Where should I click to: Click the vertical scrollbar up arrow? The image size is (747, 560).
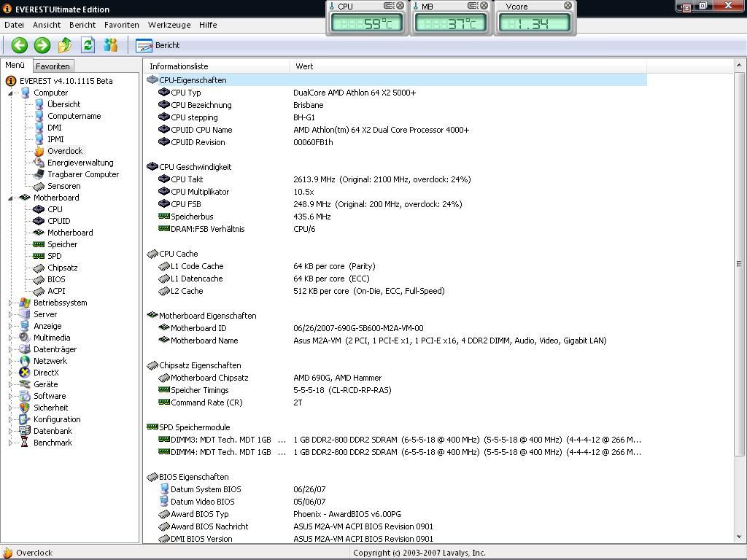[739, 65]
